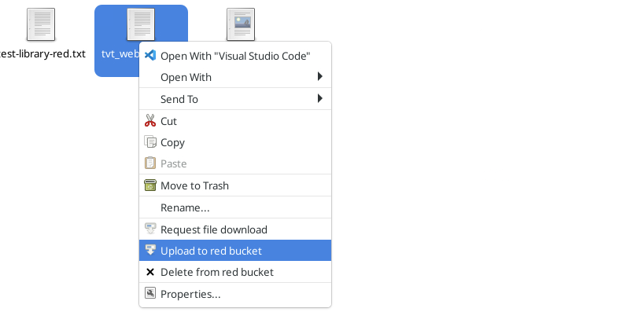The image size is (642, 334).
Task: Click the Copy pages icon
Action: tap(150, 142)
